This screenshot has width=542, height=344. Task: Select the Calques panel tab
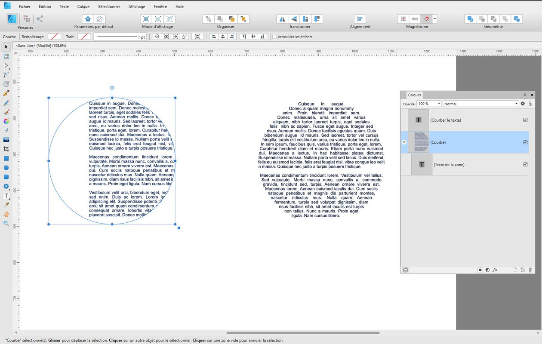coord(415,95)
